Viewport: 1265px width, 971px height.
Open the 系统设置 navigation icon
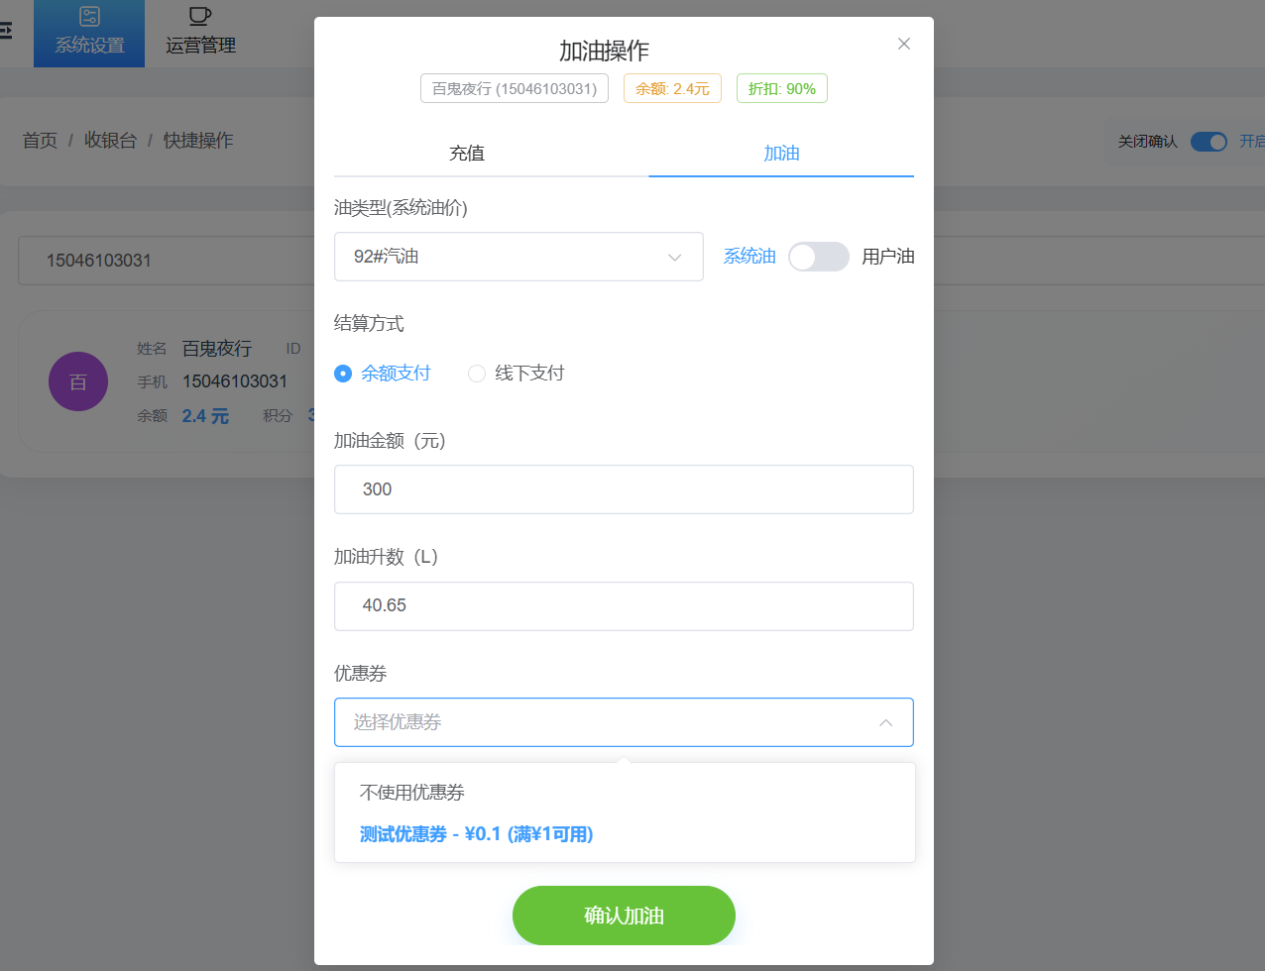click(x=88, y=33)
